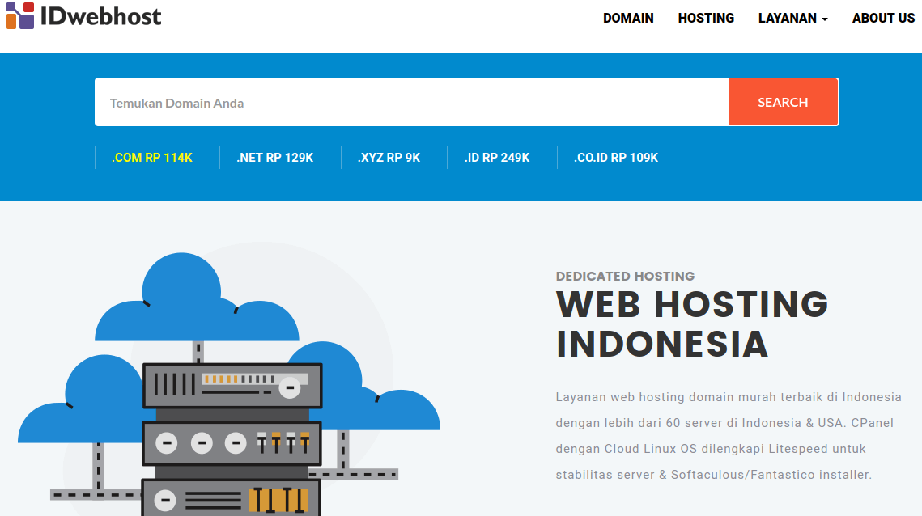This screenshot has height=516, width=922.
Task: Open the DOMAIN menu item
Action: coord(628,18)
